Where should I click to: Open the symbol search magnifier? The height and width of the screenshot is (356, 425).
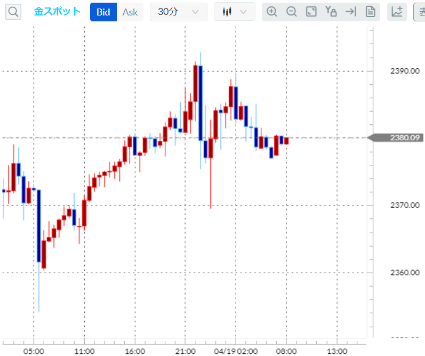pos(13,12)
